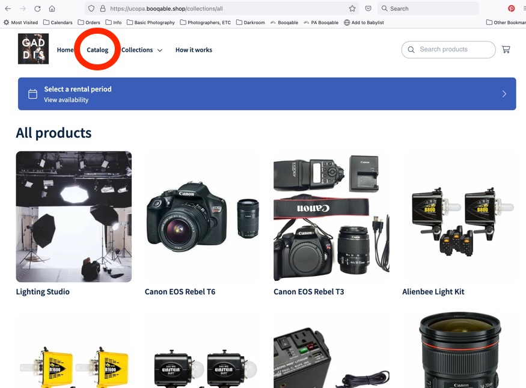Click the magnifier icon in Search products
526x388 pixels.
click(x=411, y=50)
